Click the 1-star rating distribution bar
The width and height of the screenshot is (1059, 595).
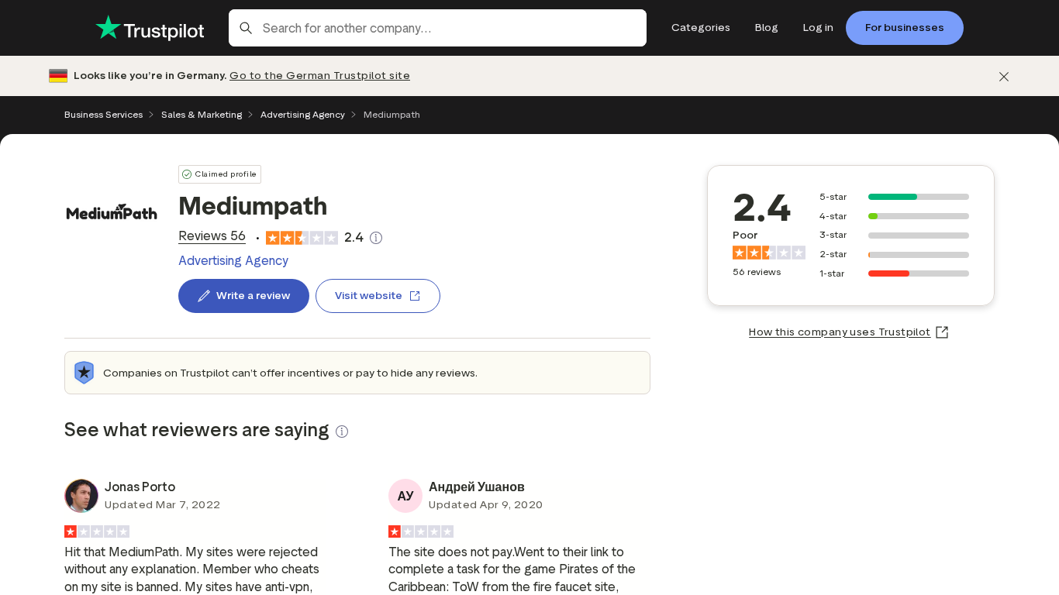click(919, 273)
